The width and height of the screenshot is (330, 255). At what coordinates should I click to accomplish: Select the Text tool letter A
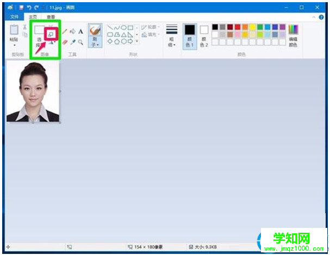pos(80,31)
